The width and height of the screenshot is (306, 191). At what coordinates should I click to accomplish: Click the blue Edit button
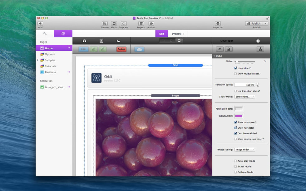tap(84, 49)
